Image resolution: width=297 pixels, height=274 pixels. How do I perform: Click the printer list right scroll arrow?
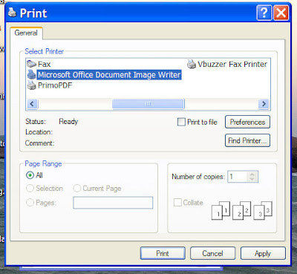click(264, 104)
